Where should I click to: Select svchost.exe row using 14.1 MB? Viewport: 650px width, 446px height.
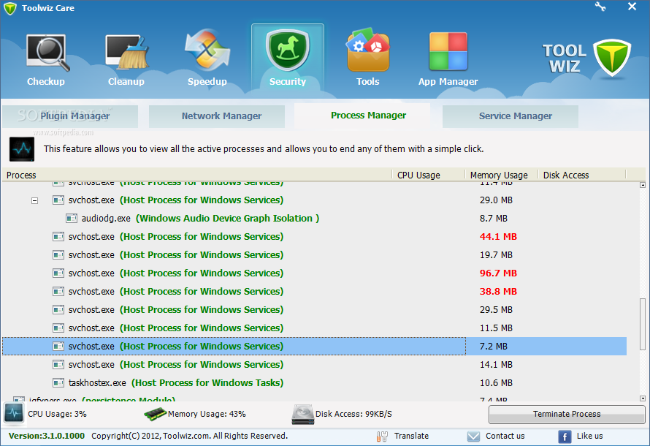point(314,364)
